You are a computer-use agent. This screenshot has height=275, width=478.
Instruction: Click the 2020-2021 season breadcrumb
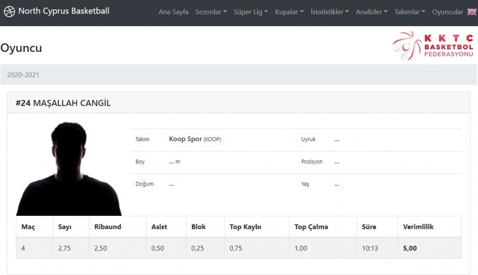(x=23, y=75)
